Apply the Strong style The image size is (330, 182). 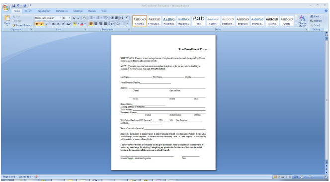(x=272, y=21)
